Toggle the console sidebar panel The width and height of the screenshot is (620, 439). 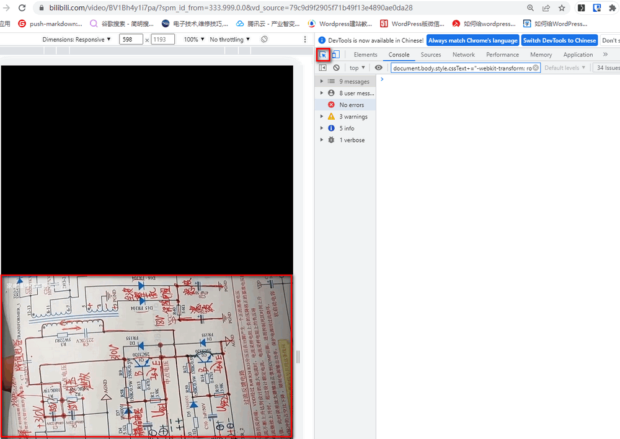322,68
